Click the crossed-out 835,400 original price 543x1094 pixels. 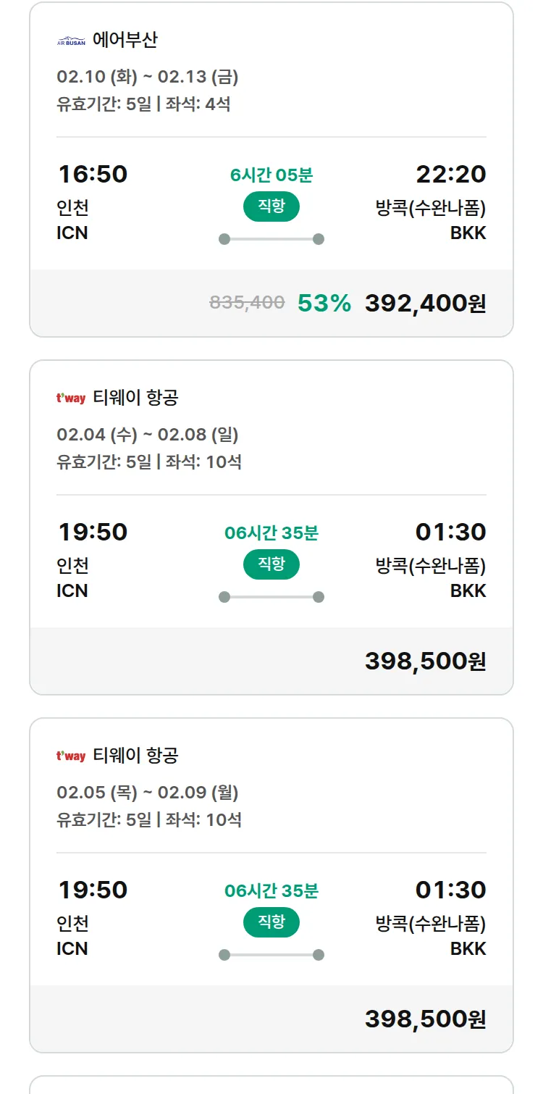[247, 303]
